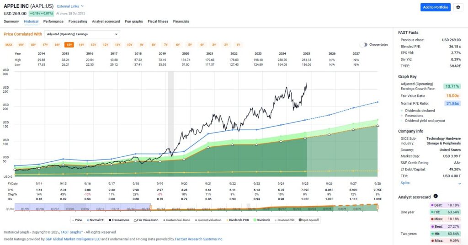Expand the Splits section chevron
Viewport: 468px width, 245px height.
point(460,183)
